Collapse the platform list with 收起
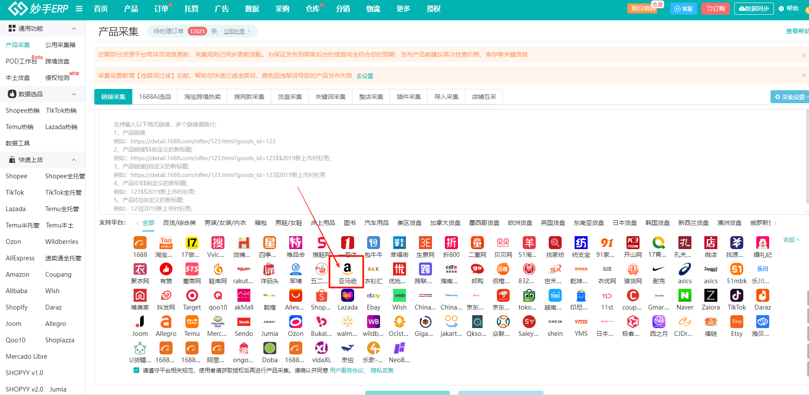The height and width of the screenshot is (395, 809). (x=791, y=240)
